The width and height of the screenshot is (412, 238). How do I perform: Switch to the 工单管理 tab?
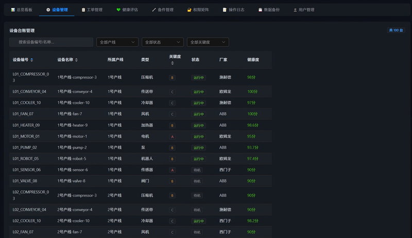92,10
